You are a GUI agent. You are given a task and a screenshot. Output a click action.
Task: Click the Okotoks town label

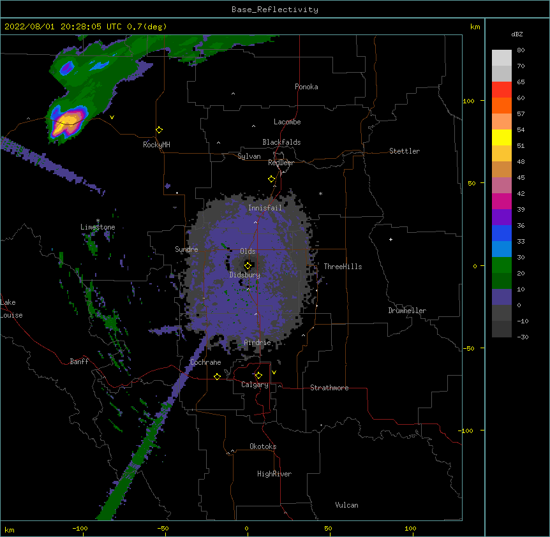click(263, 446)
